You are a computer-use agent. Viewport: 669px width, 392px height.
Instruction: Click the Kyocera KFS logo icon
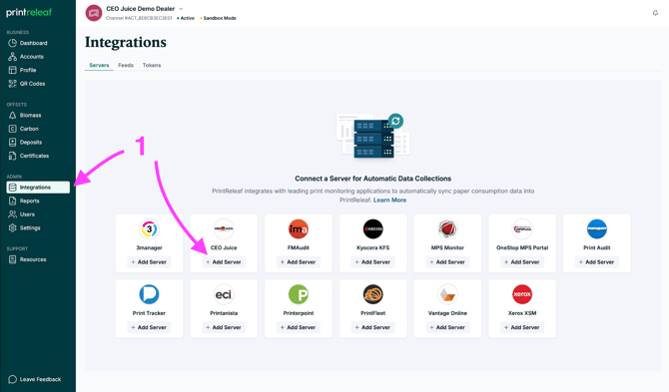pos(372,229)
